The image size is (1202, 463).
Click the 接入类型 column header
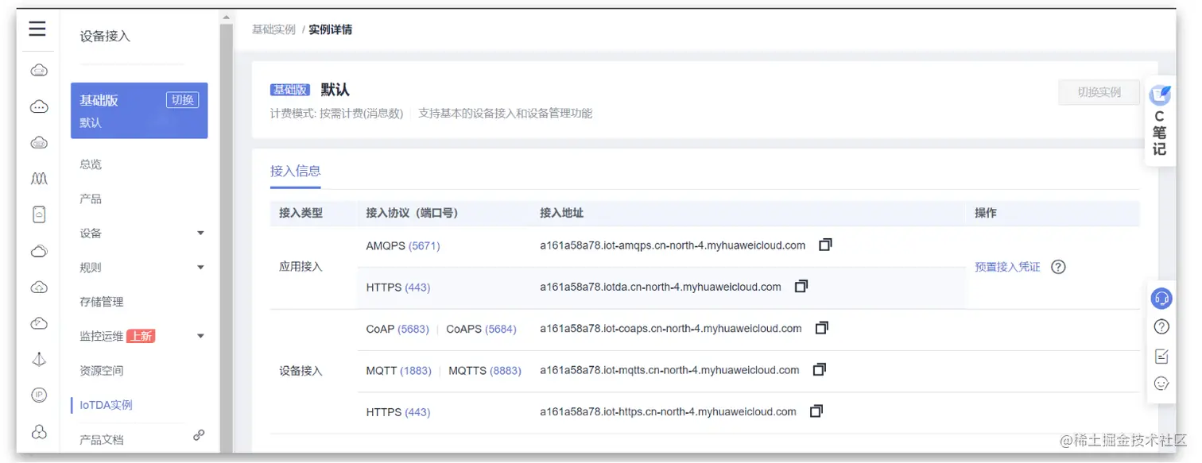300,213
